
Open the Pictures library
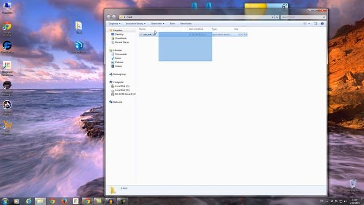coord(119,62)
